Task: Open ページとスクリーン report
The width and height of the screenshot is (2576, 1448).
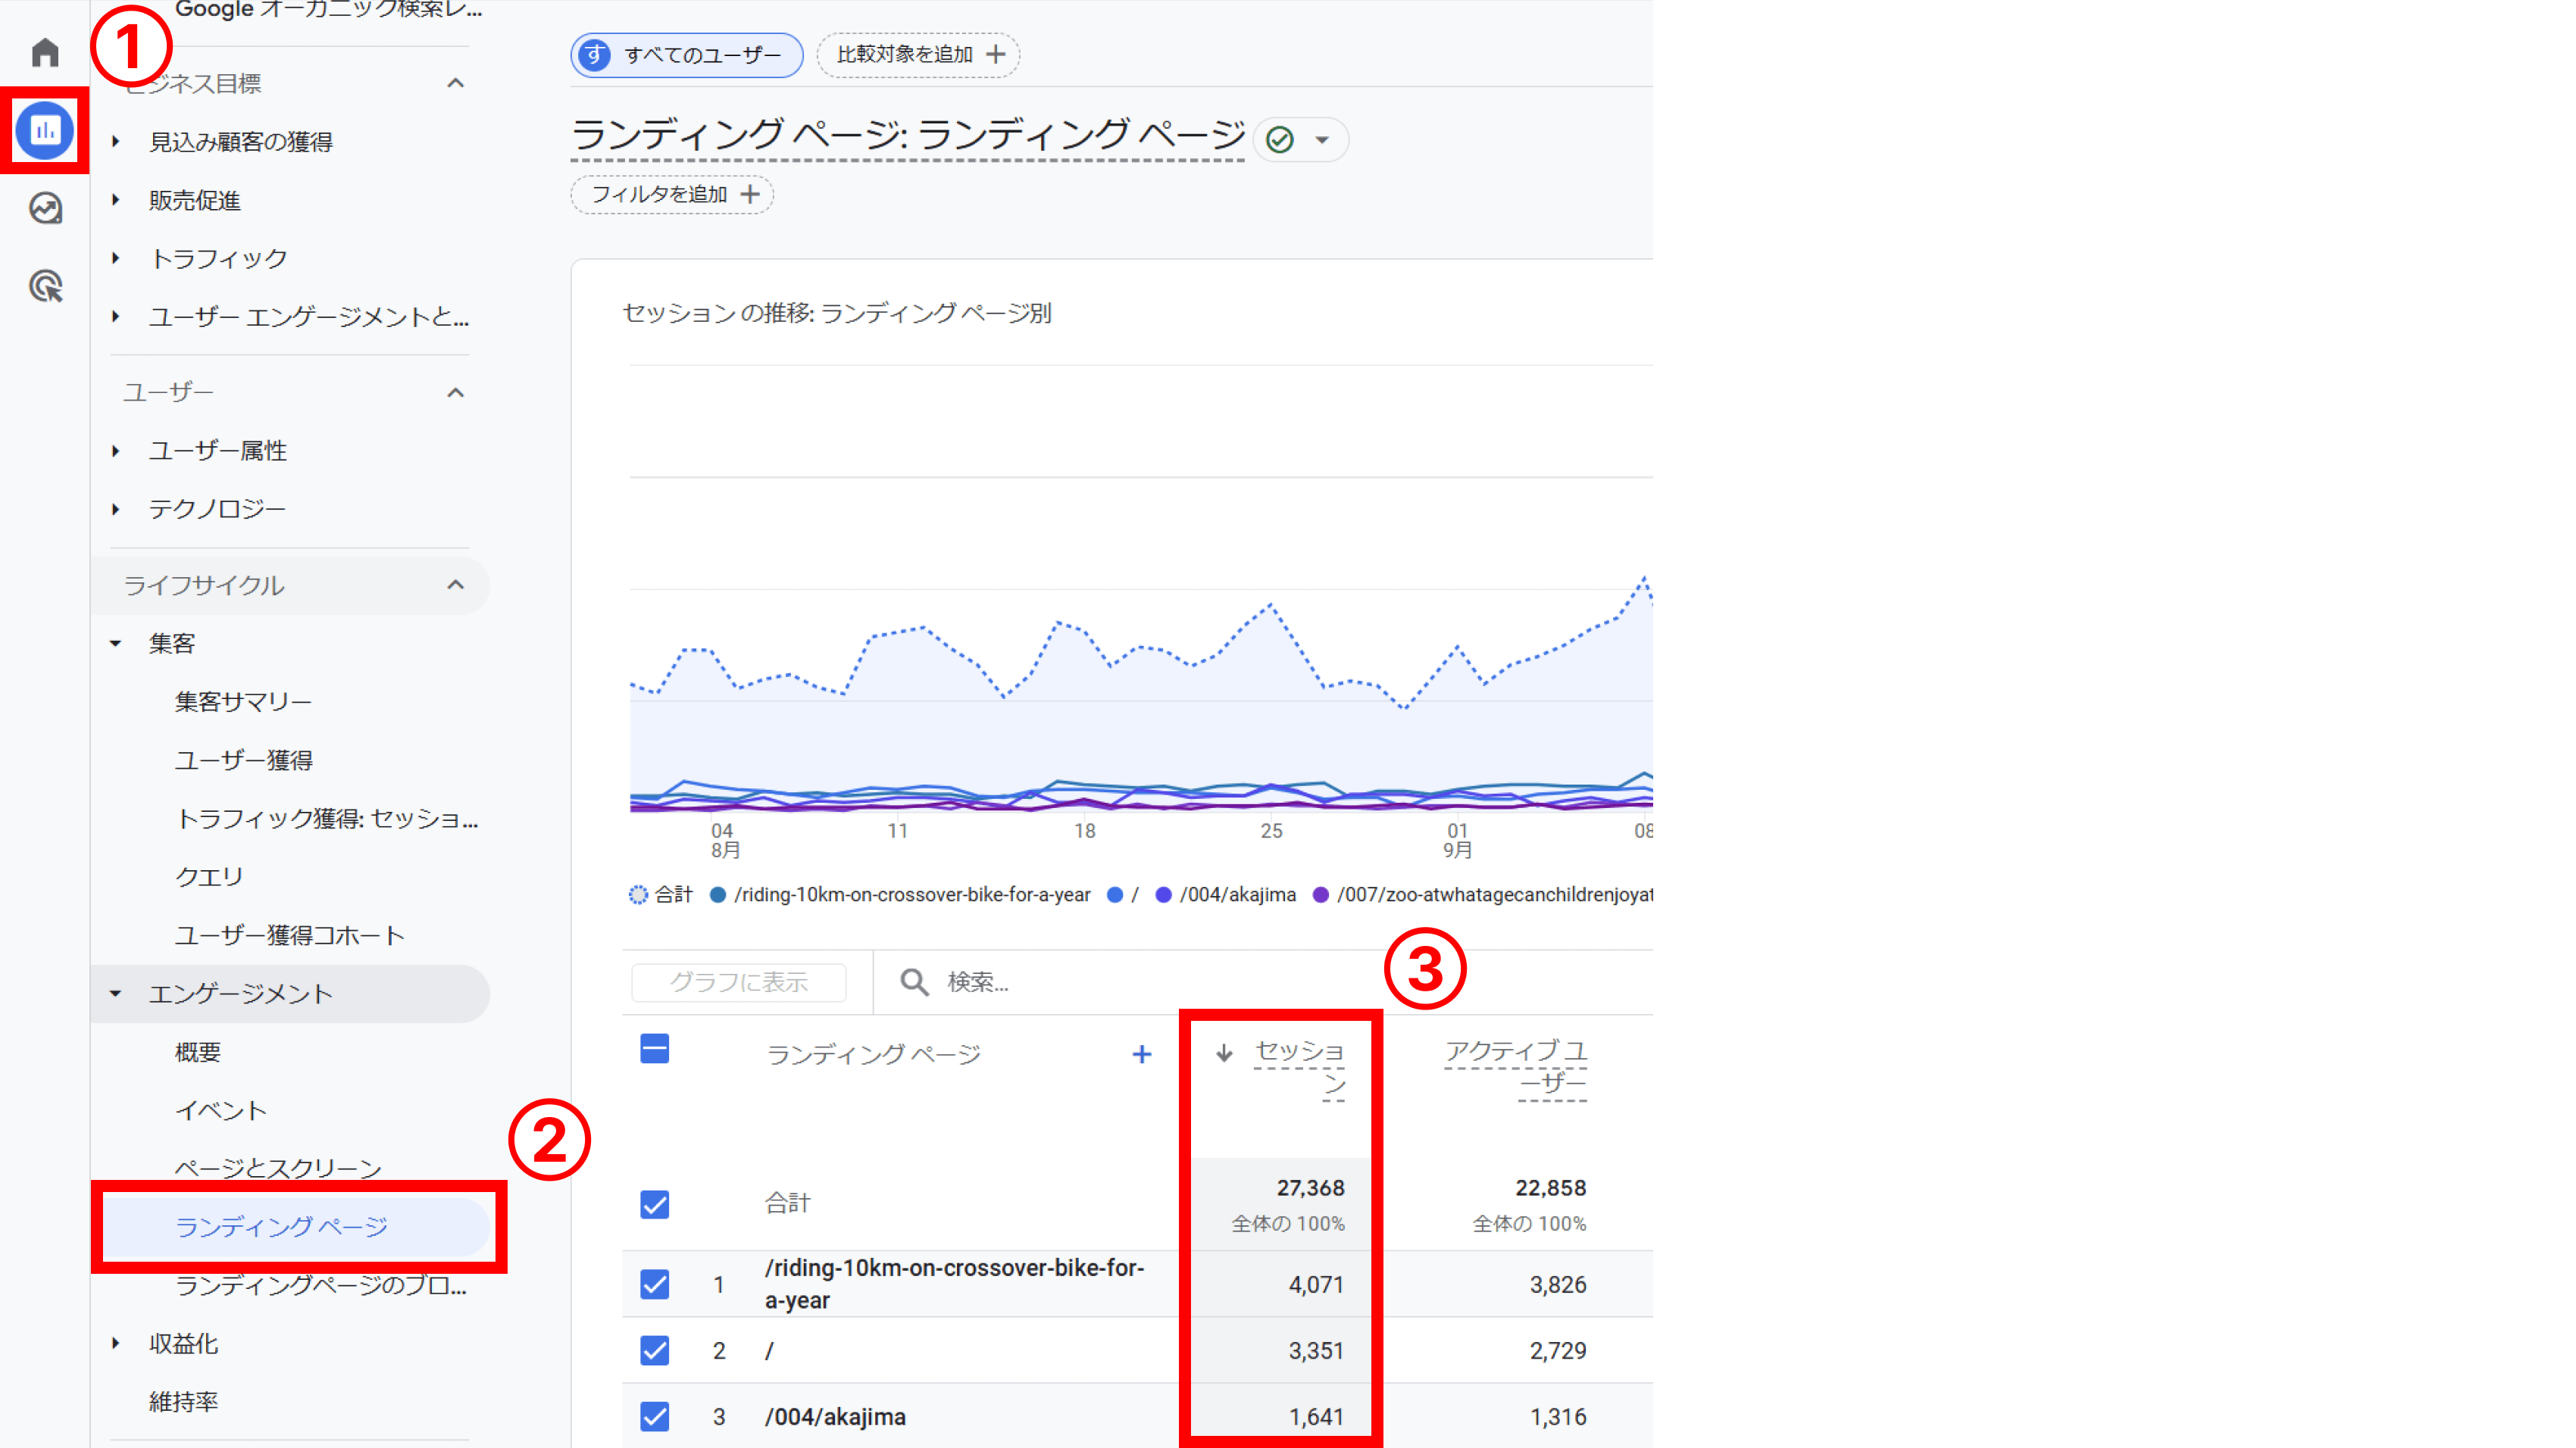Action: [x=278, y=1169]
